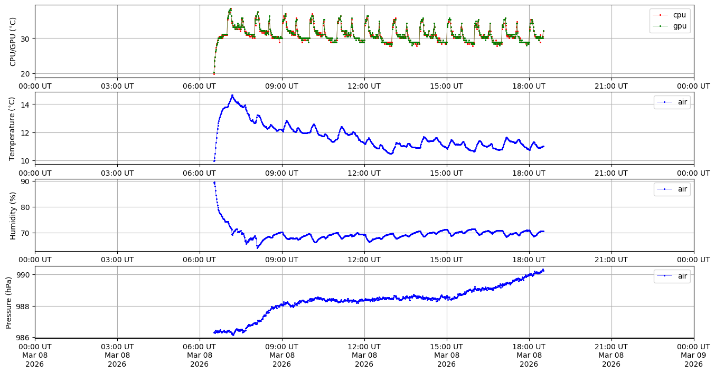This screenshot has width=715, height=373.
Task: Click the gpu entry in the top legend
Action: point(680,26)
